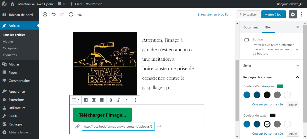Click the WordPress logo in admin bar
The image size is (307, 139).
[x=4, y=4]
